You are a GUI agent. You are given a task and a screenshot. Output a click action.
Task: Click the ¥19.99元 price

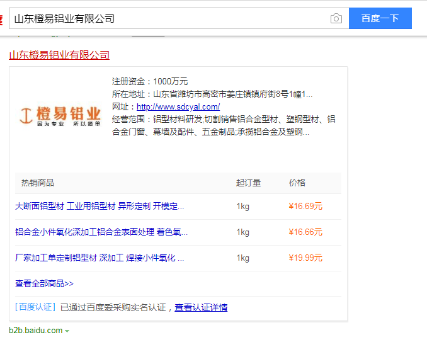305,258
